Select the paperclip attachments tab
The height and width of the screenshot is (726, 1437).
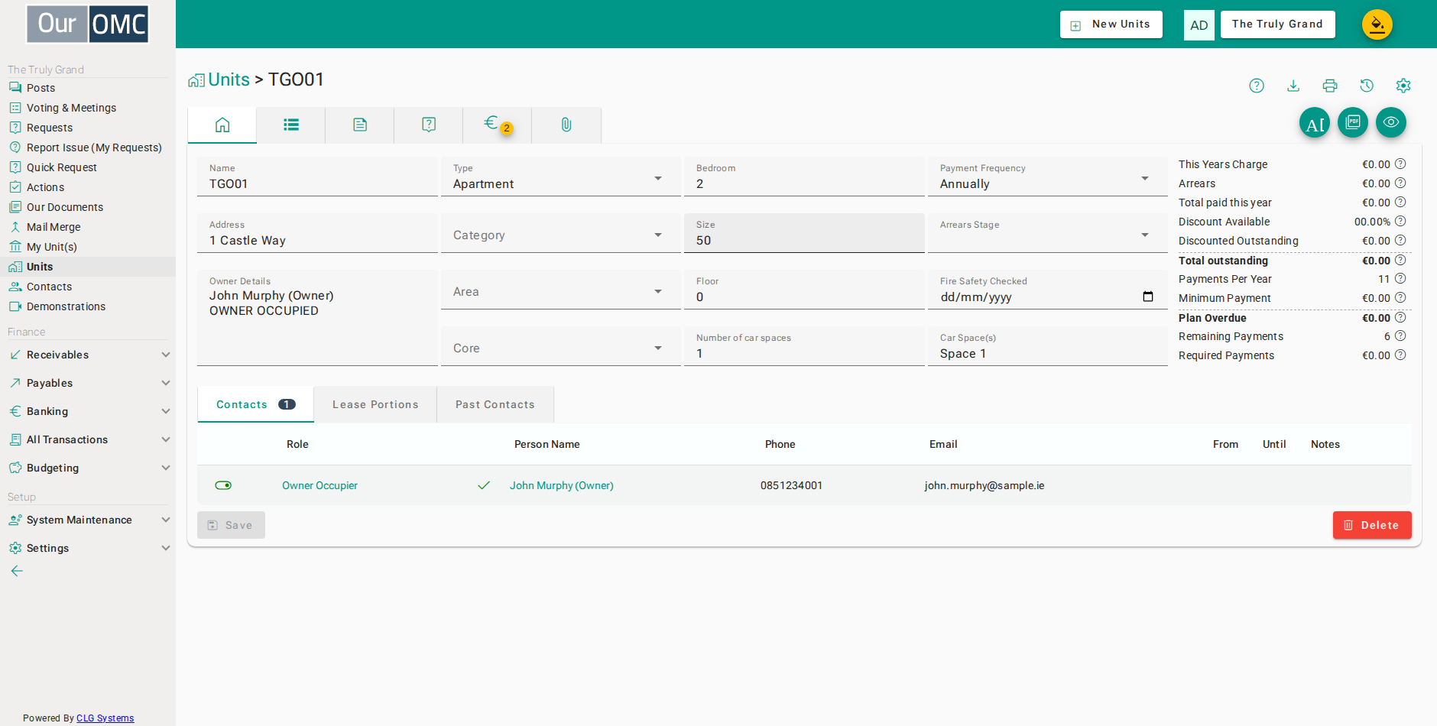click(566, 125)
